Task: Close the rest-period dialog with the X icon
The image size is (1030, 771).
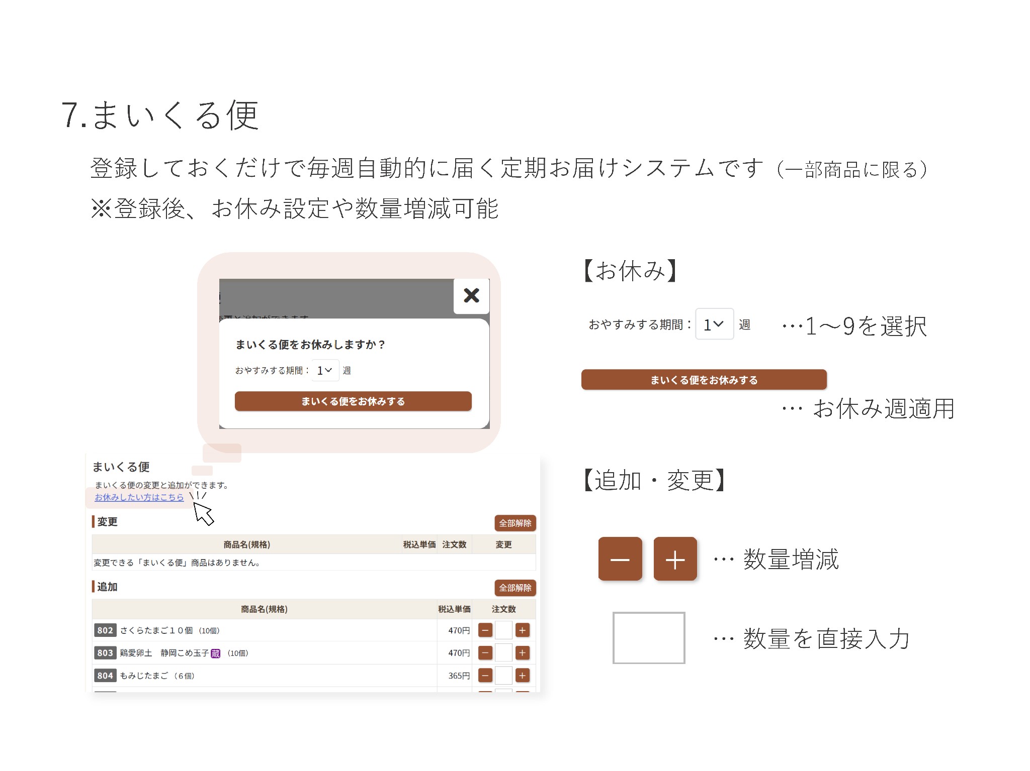Action: point(471,295)
